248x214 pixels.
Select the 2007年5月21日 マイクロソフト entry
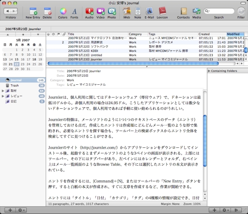tap(145, 38)
